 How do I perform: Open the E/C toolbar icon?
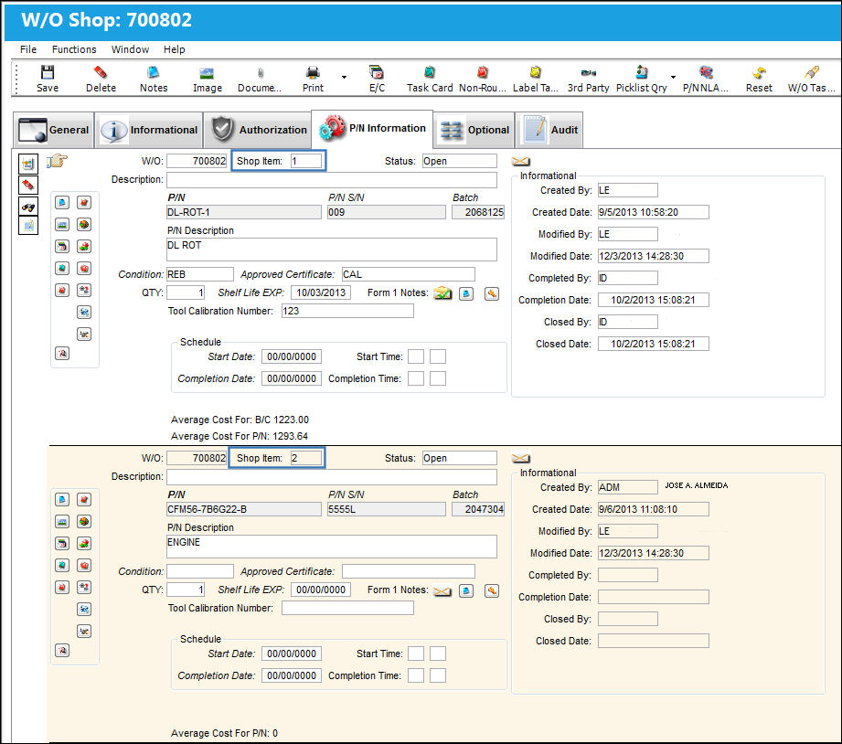(377, 72)
